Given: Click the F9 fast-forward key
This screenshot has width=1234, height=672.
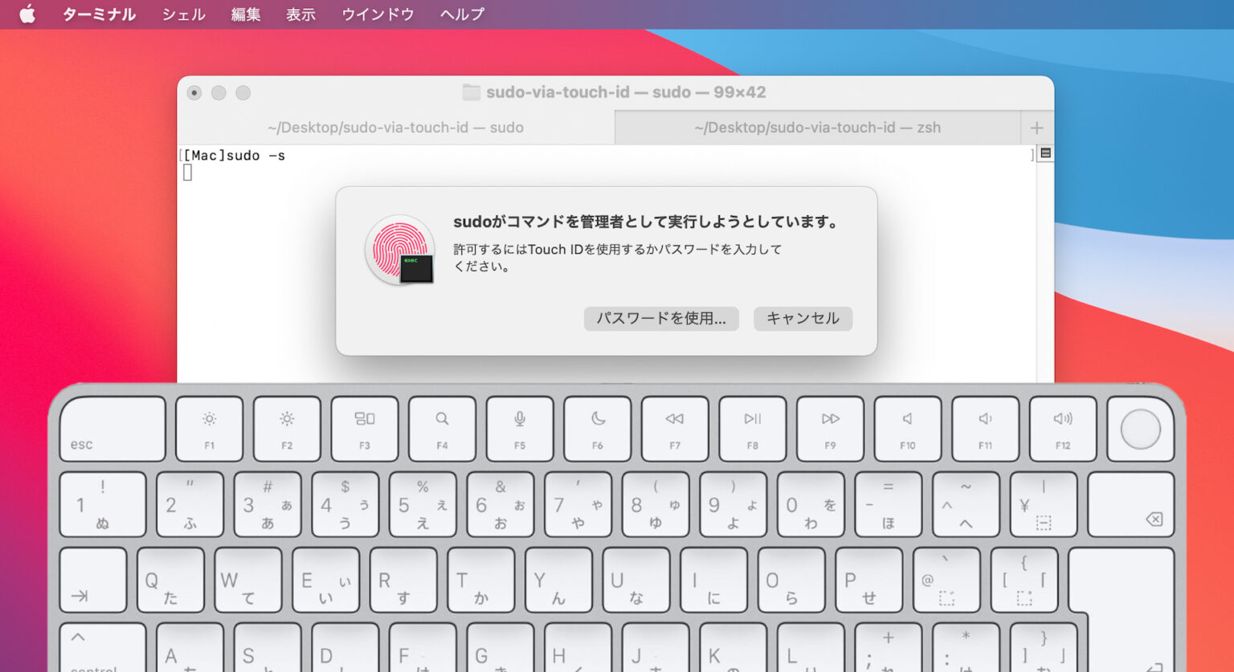Looking at the screenshot, I should [830, 429].
